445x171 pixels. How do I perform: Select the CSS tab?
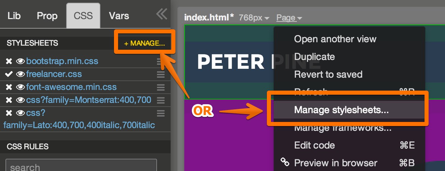coord(83,16)
